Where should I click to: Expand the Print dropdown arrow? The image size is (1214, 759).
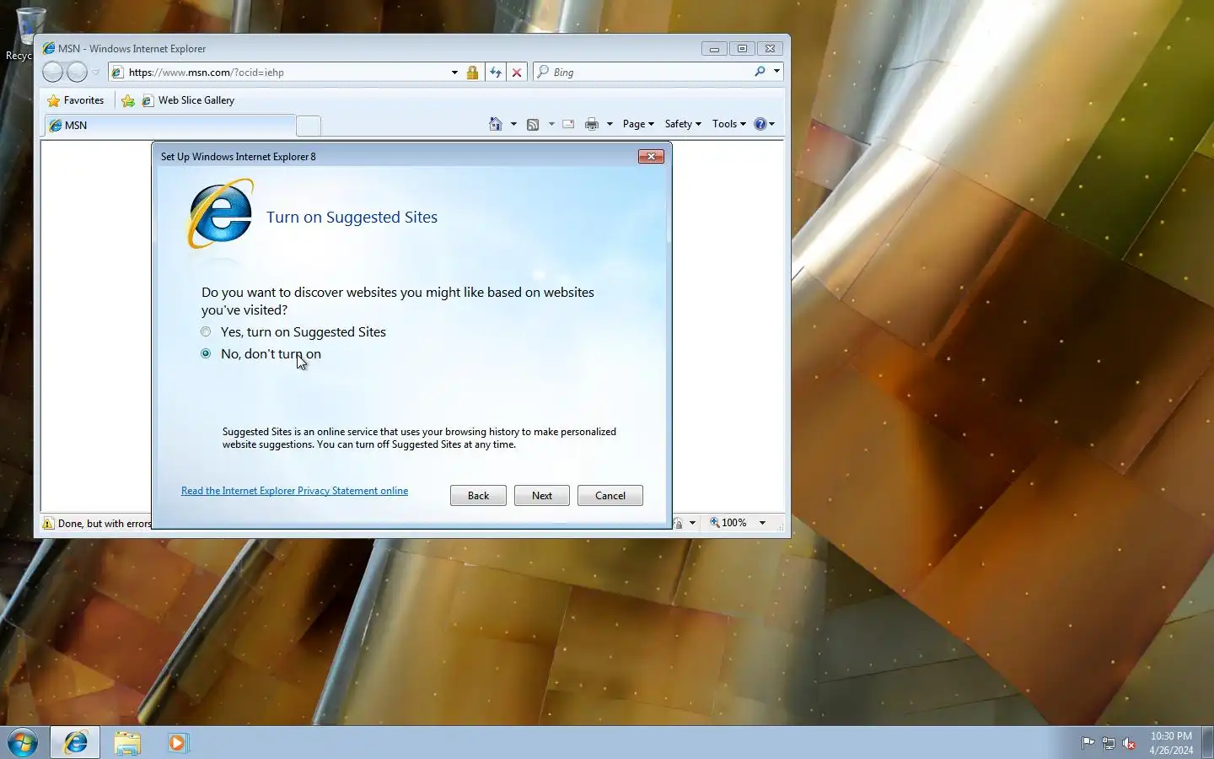pyautogui.click(x=610, y=124)
